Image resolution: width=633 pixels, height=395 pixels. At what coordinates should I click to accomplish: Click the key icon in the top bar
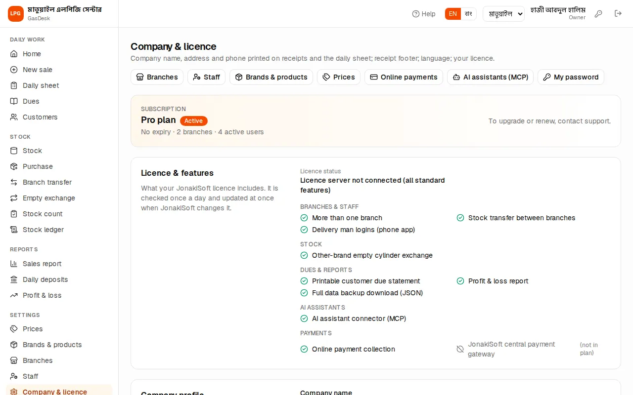click(598, 14)
